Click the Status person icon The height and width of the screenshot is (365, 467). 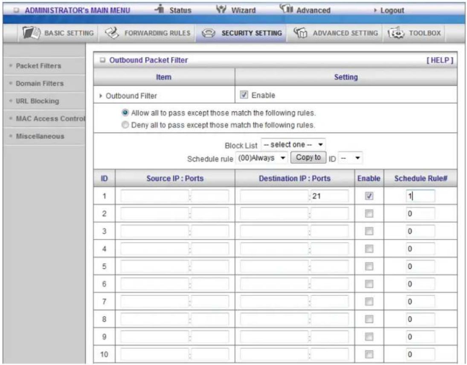tap(160, 9)
